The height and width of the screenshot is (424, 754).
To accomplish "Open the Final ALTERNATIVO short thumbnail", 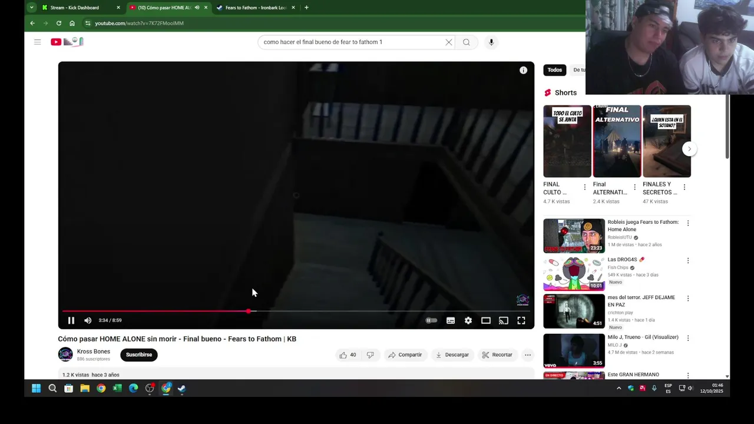I will pos(617,141).
